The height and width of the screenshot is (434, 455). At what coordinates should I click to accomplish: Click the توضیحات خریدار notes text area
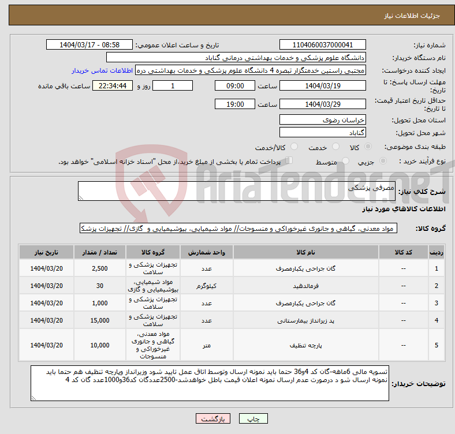(x=210, y=383)
